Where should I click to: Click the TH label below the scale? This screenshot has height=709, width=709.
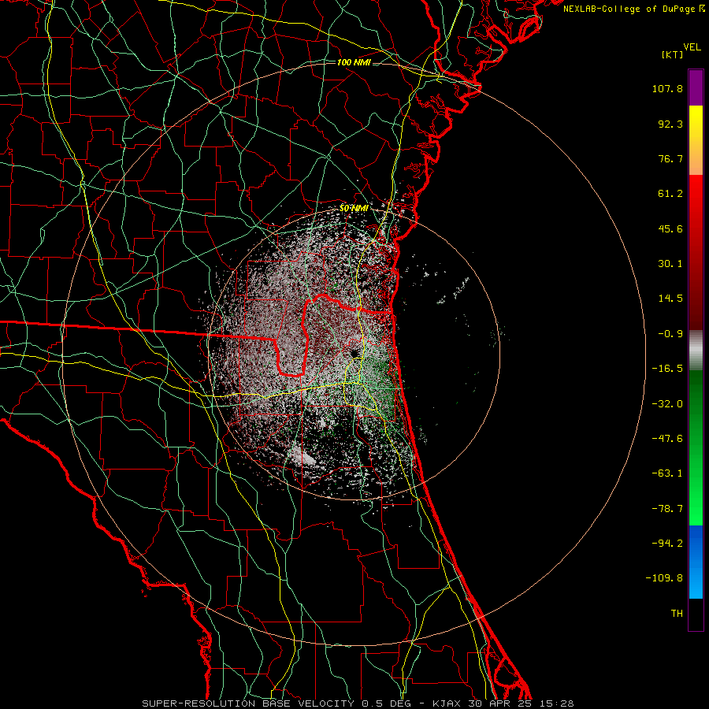pyautogui.click(x=677, y=614)
